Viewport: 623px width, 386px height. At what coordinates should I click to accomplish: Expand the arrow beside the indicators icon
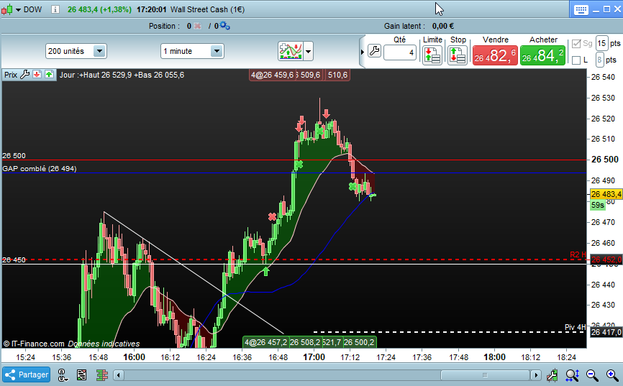[x=309, y=51]
